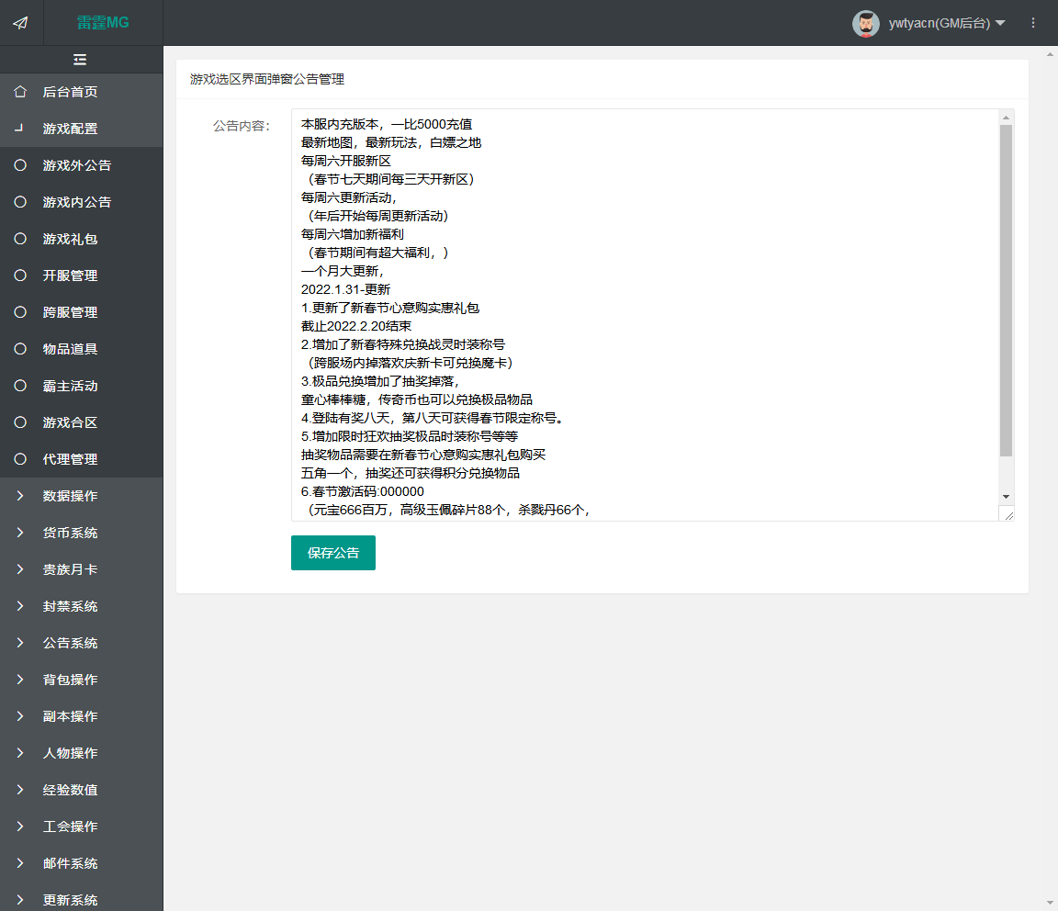The width and height of the screenshot is (1058, 911).
Task: Click the user avatar picture
Action: pos(866,23)
